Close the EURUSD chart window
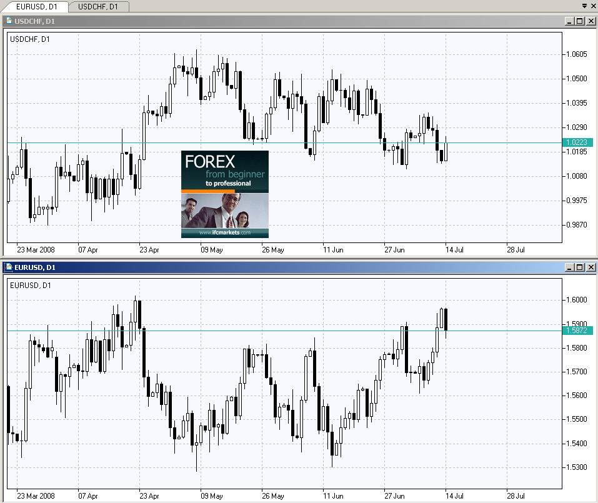Screen dimensions: 598x503 click(591, 267)
